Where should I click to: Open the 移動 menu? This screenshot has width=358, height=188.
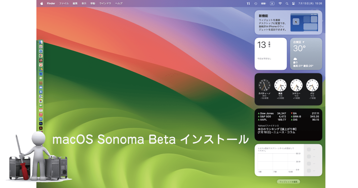pos(93,4)
